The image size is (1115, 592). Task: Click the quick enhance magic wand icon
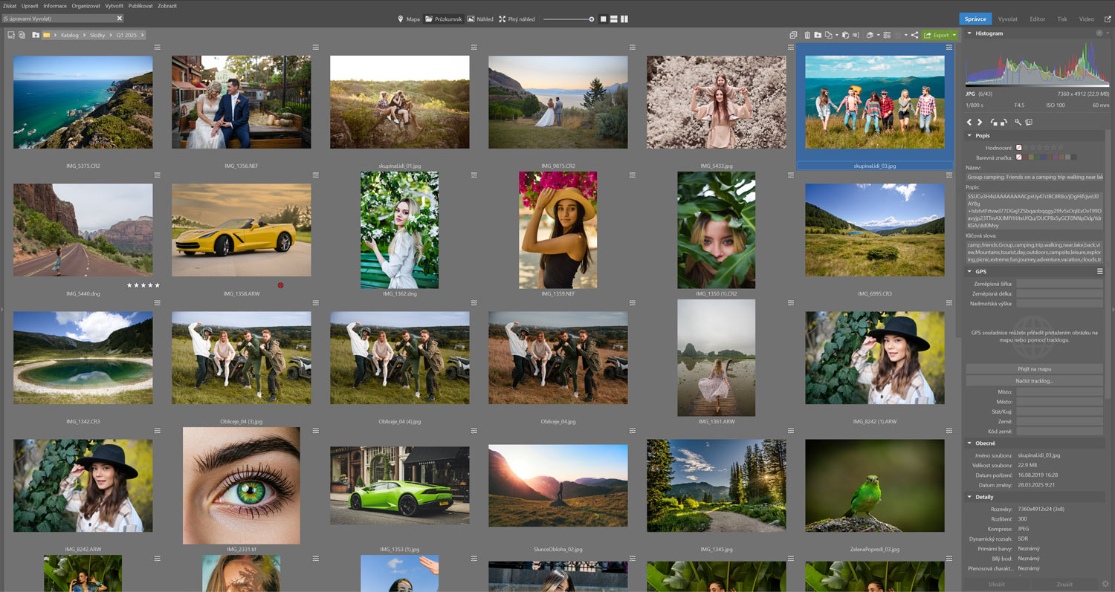click(1018, 122)
